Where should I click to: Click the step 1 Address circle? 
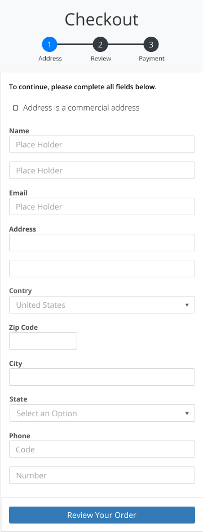coord(50,45)
